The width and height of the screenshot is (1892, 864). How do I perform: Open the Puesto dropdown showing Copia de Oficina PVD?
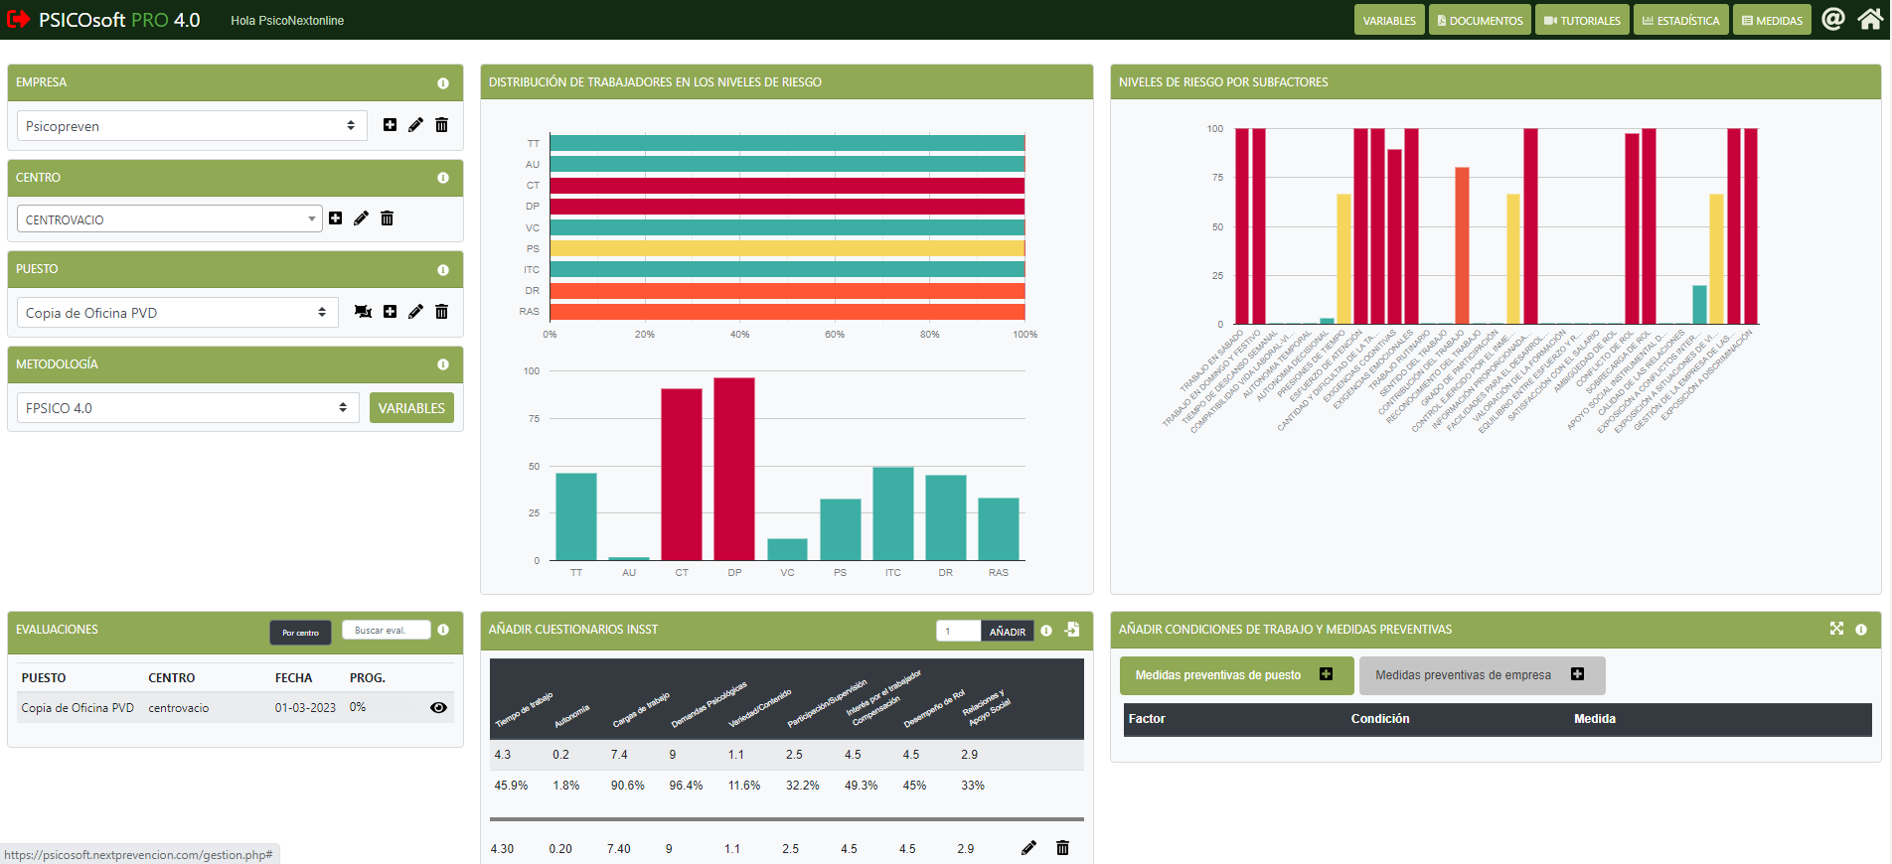(177, 313)
